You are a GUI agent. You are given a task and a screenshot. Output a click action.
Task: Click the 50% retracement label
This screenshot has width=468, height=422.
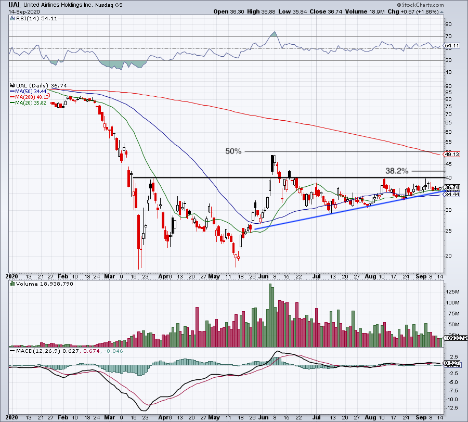pos(233,151)
